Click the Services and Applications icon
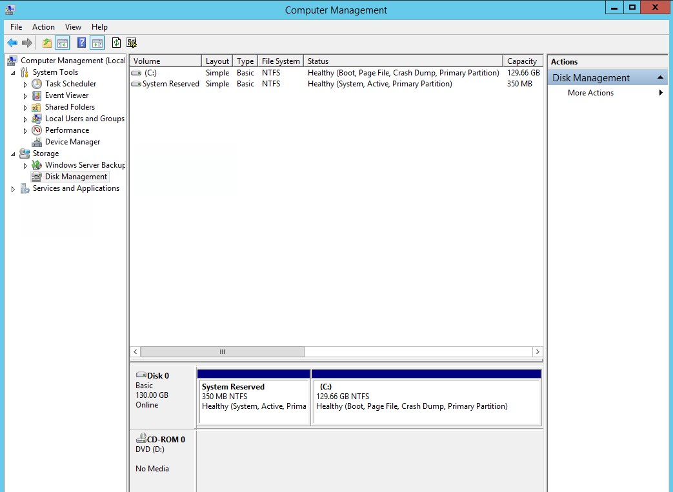673x492 pixels. pos(25,188)
